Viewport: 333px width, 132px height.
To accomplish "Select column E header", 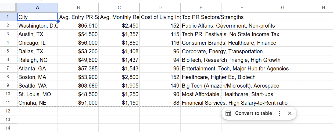I will (x=201, y=8).
